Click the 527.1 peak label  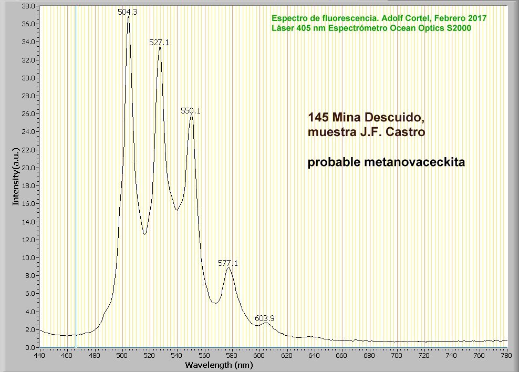coord(159,43)
